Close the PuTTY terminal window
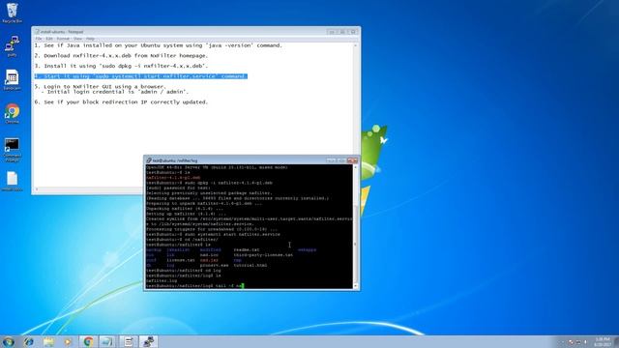The height and width of the screenshot is (348, 619). click(x=352, y=160)
